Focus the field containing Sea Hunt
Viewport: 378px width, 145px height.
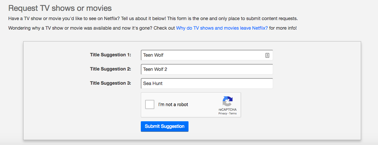tap(207, 83)
